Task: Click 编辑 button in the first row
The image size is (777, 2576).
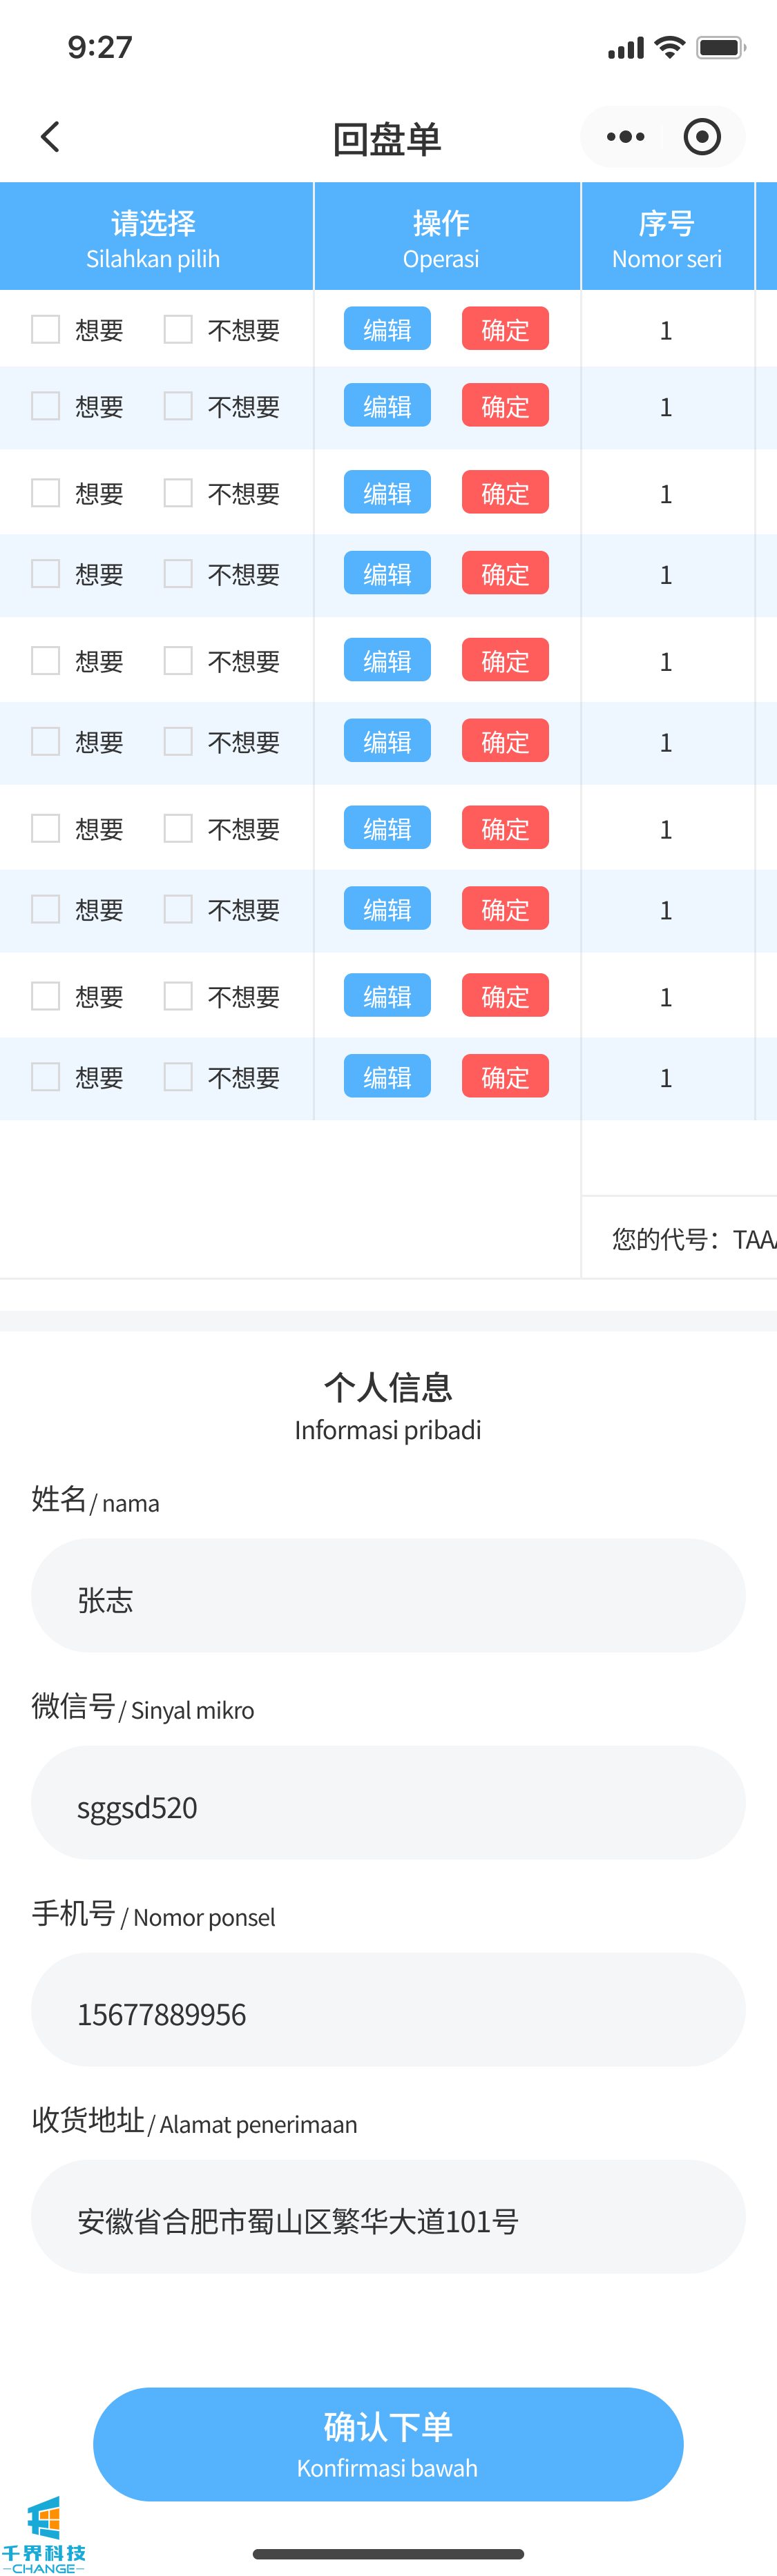Action: [387, 329]
